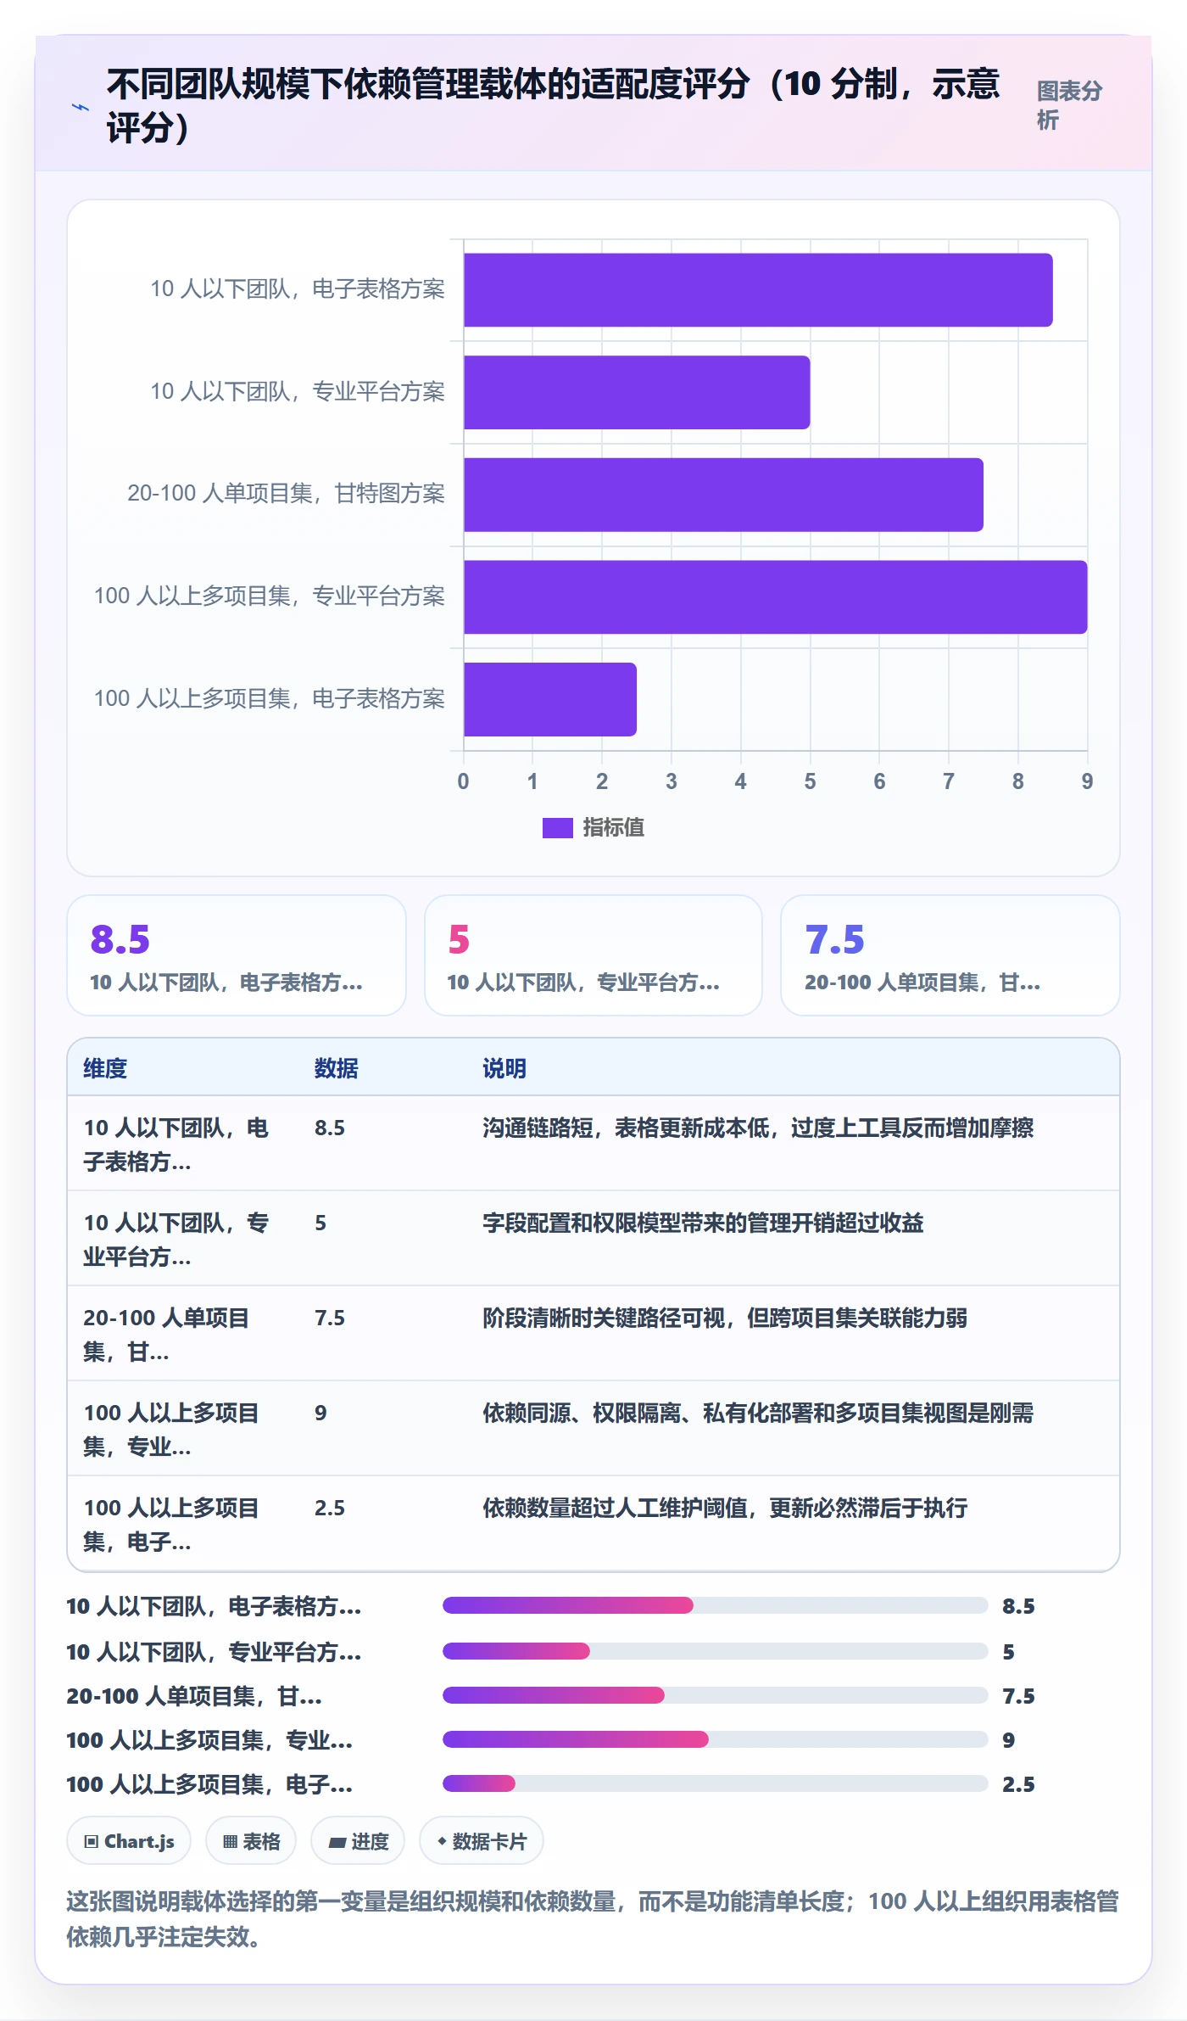Click the Chart.js tag
This screenshot has width=1187, height=2021.
(x=129, y=1841)
